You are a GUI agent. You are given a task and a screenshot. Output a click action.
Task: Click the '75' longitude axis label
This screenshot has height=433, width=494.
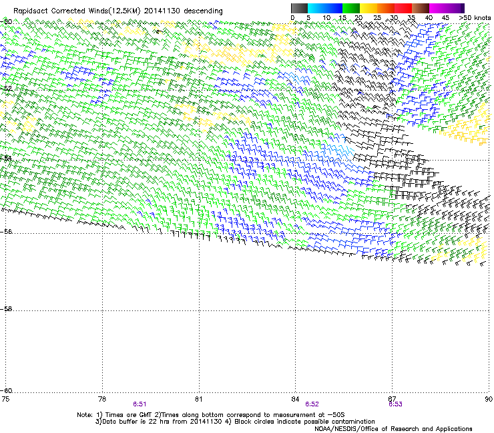5,399
